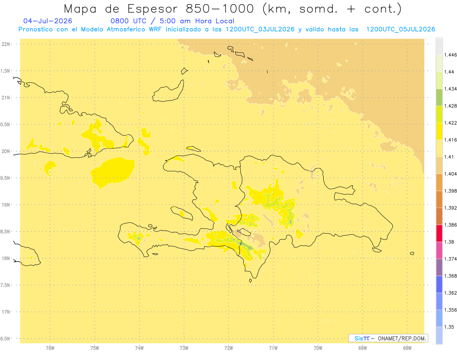The image size is (457, 353).
Task: Click the 18N latitude label
Action: (x=6, y=259)
